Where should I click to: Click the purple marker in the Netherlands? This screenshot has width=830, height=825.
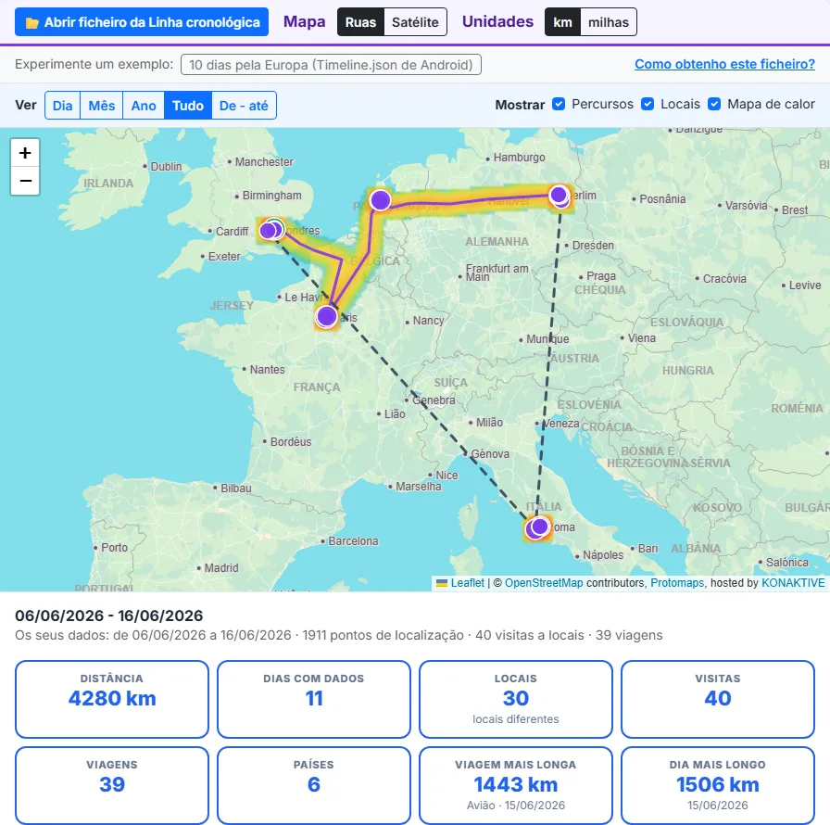click(380, 200)
